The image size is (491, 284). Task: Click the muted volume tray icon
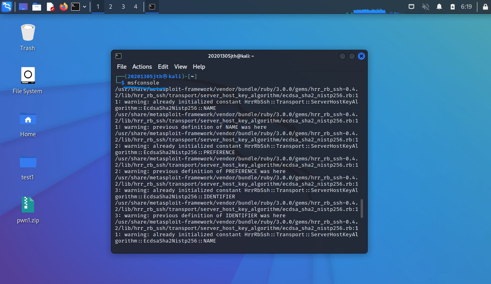click(425, 7)
